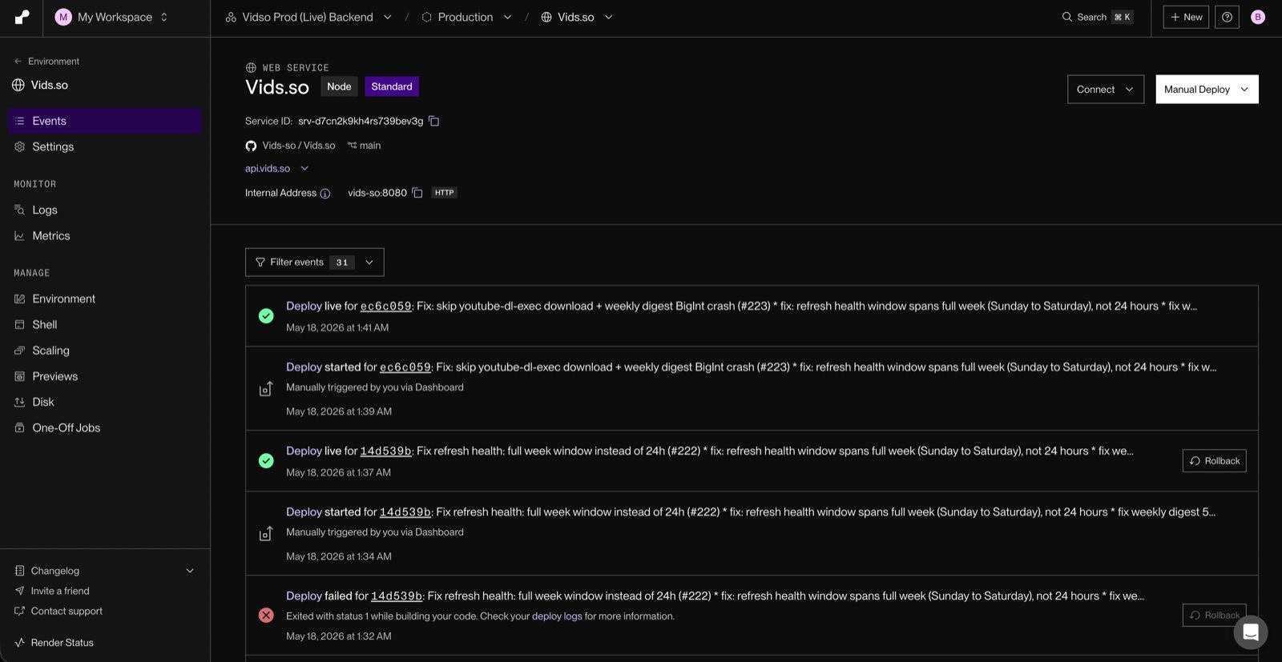Click the HTTP badge
This screenshot has height=662, width=1282.
pos(444,193)
